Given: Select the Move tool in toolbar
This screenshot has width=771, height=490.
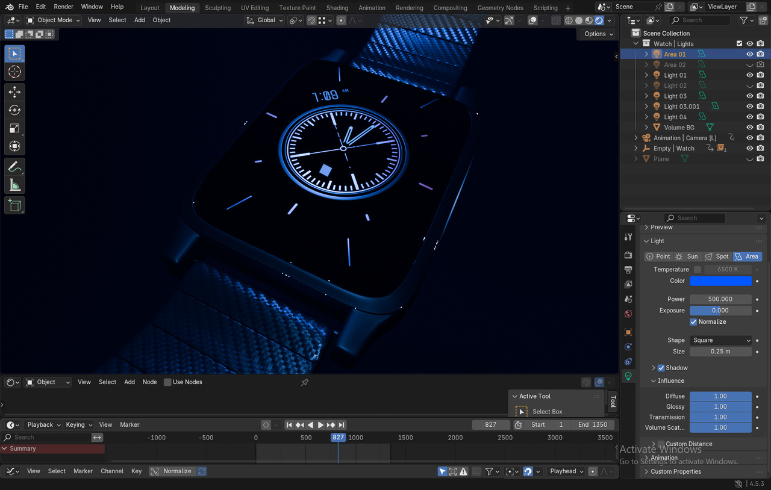Looking at the screenshot, I should pos(14,92).
